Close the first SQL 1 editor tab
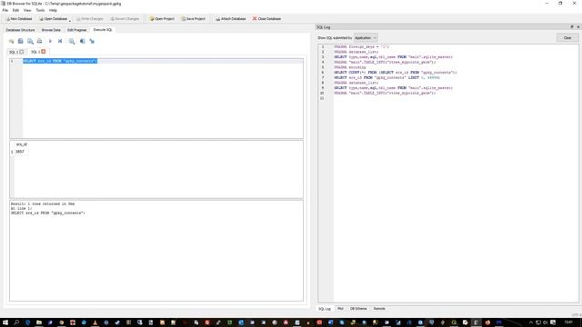This screenshot has height=327, width=582. (22, 52)
